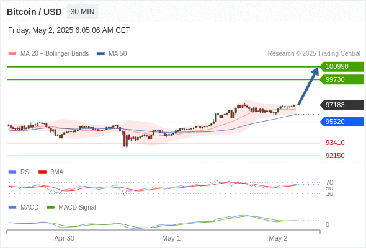
Task: Click the Apr 30 date axis label
Action: 64,238
